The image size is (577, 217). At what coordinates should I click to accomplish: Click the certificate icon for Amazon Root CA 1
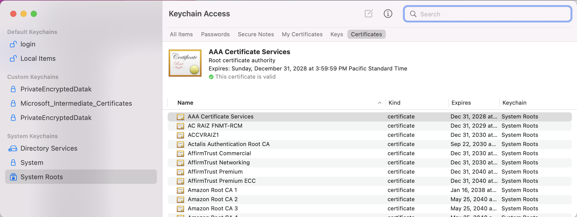click(180, 190)
